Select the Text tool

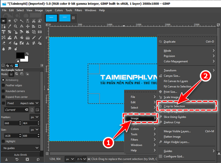point(15,38)
